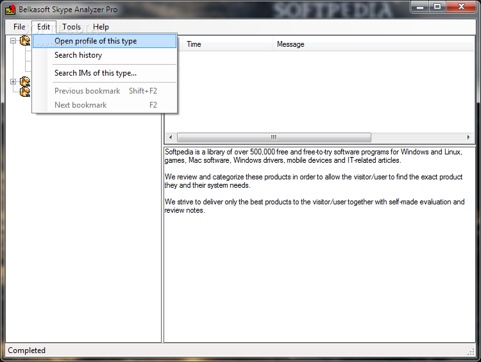
Task: Select the first profile icon in tree
Action: coord(25,40)
